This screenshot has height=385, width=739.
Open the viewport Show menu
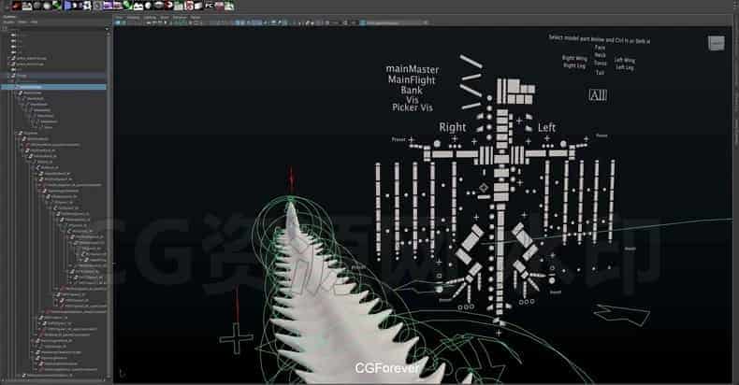165,18
